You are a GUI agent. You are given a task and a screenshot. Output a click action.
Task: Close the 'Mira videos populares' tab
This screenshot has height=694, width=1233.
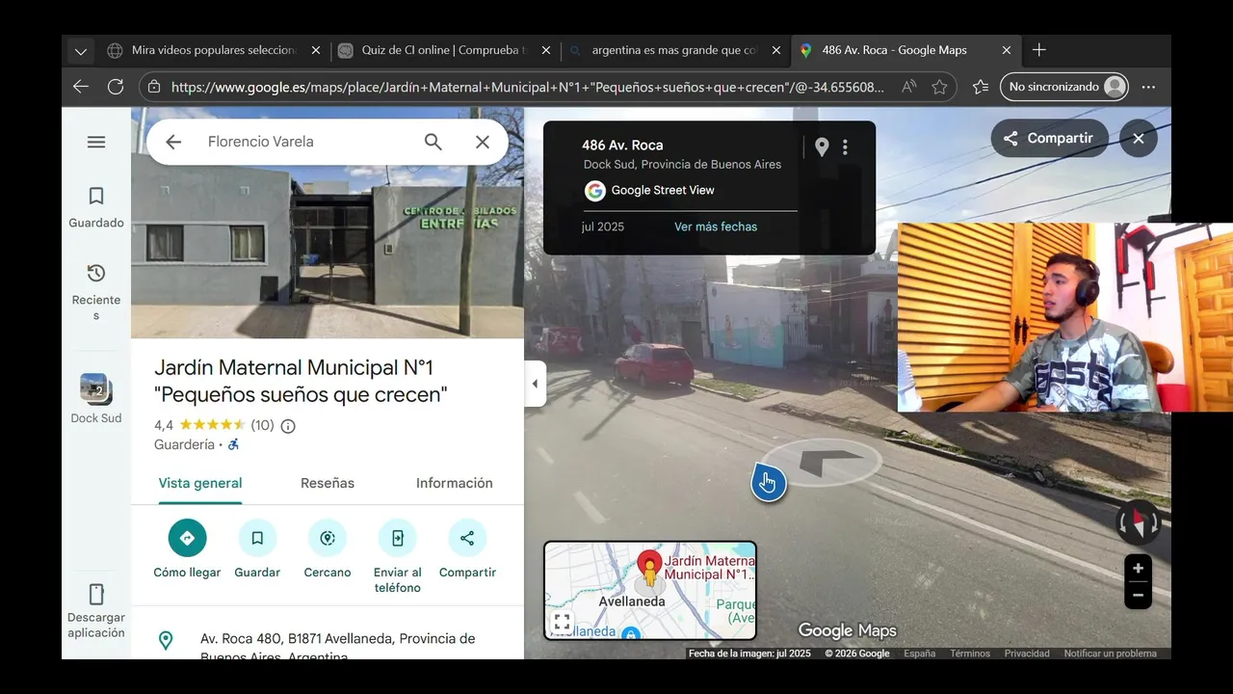pos(316,50)
